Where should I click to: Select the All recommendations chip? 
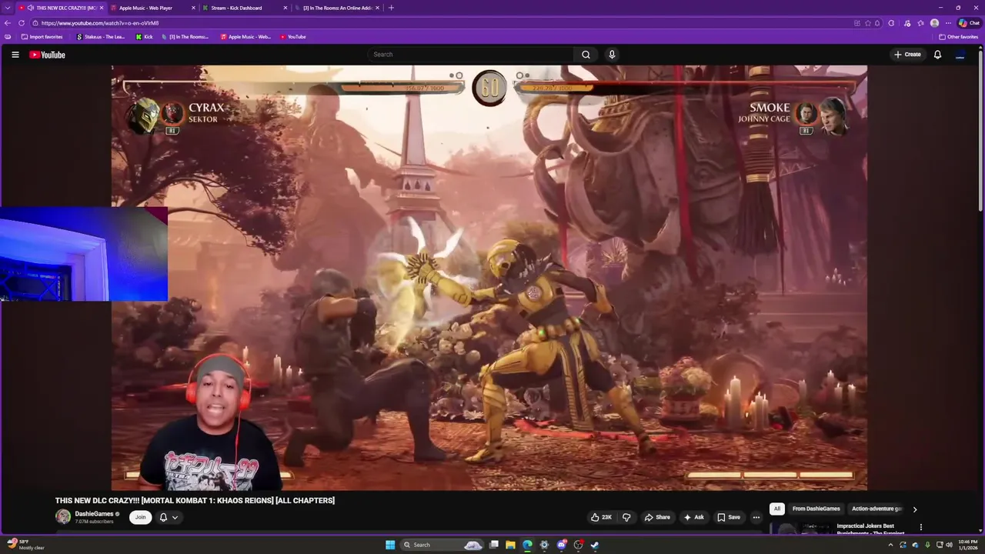777,509
